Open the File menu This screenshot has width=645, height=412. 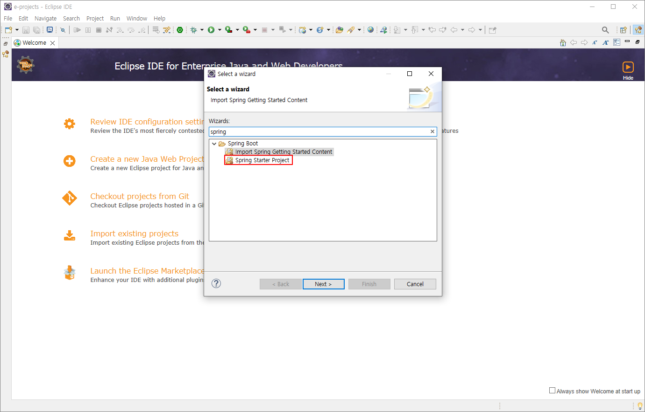pos(8,18)
